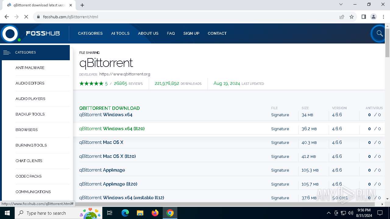Open Signature for Mac OS X file

pos(280,143)
